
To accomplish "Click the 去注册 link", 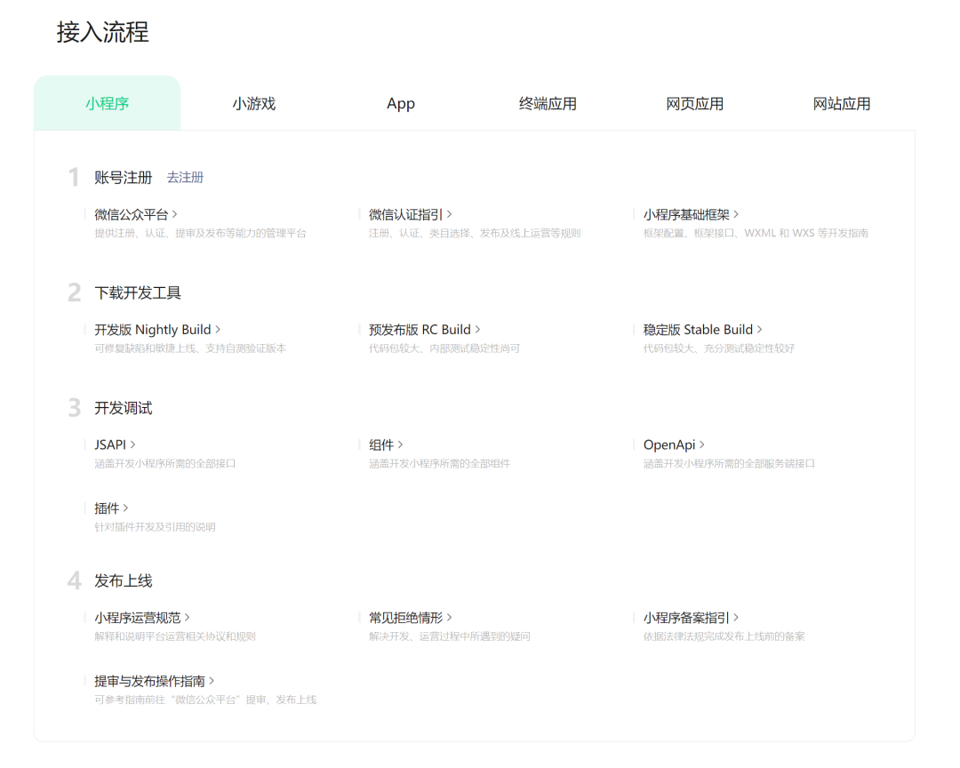I will tap(185, 178).
